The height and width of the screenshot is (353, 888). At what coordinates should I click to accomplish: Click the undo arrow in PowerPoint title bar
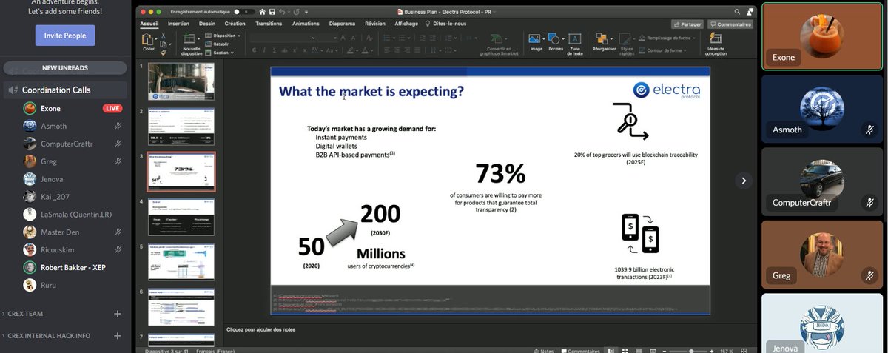pyautogui.click(x=283, y=12)
